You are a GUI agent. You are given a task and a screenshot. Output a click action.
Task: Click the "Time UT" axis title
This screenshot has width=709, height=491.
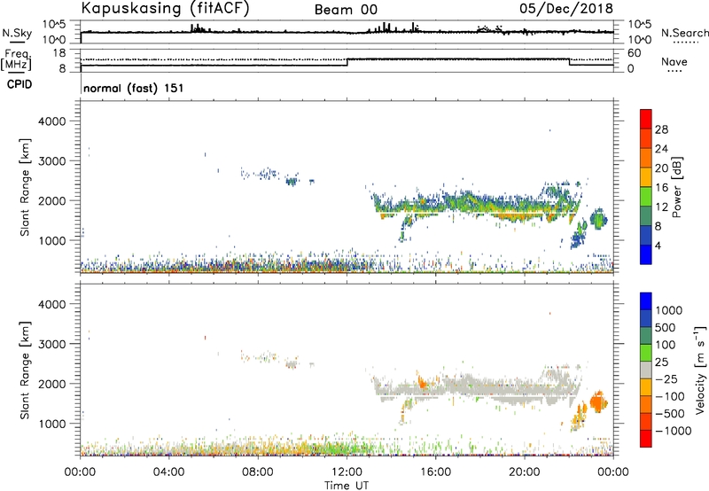point(347,486)
